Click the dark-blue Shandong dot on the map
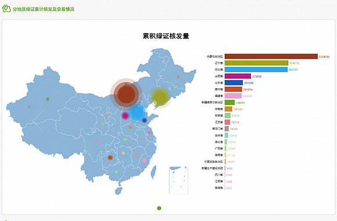Screen dimensions: 337x221 click(145, 121)
